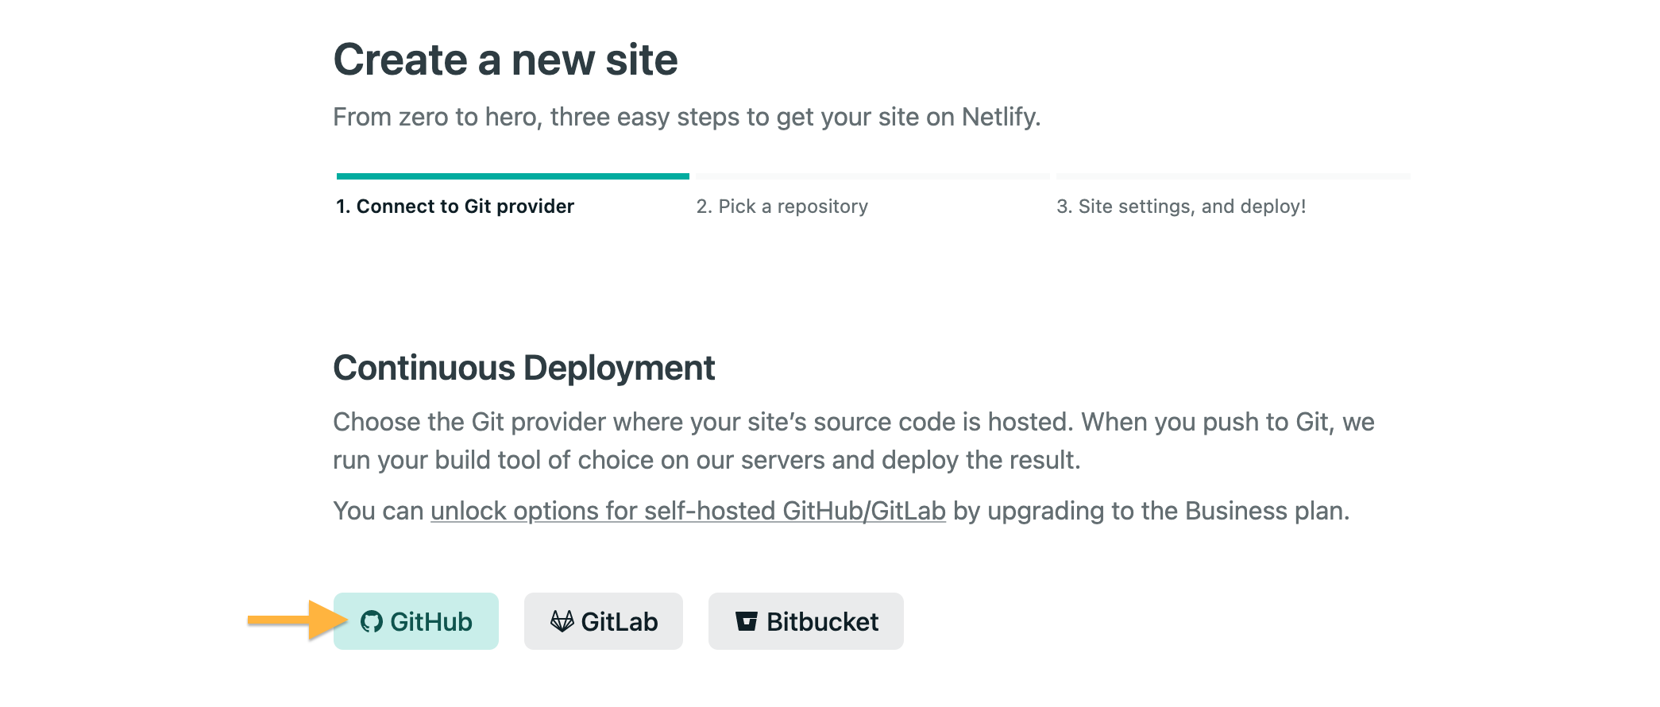Jump to step 3 Site settings, and deploy!

coord(1181,207)
